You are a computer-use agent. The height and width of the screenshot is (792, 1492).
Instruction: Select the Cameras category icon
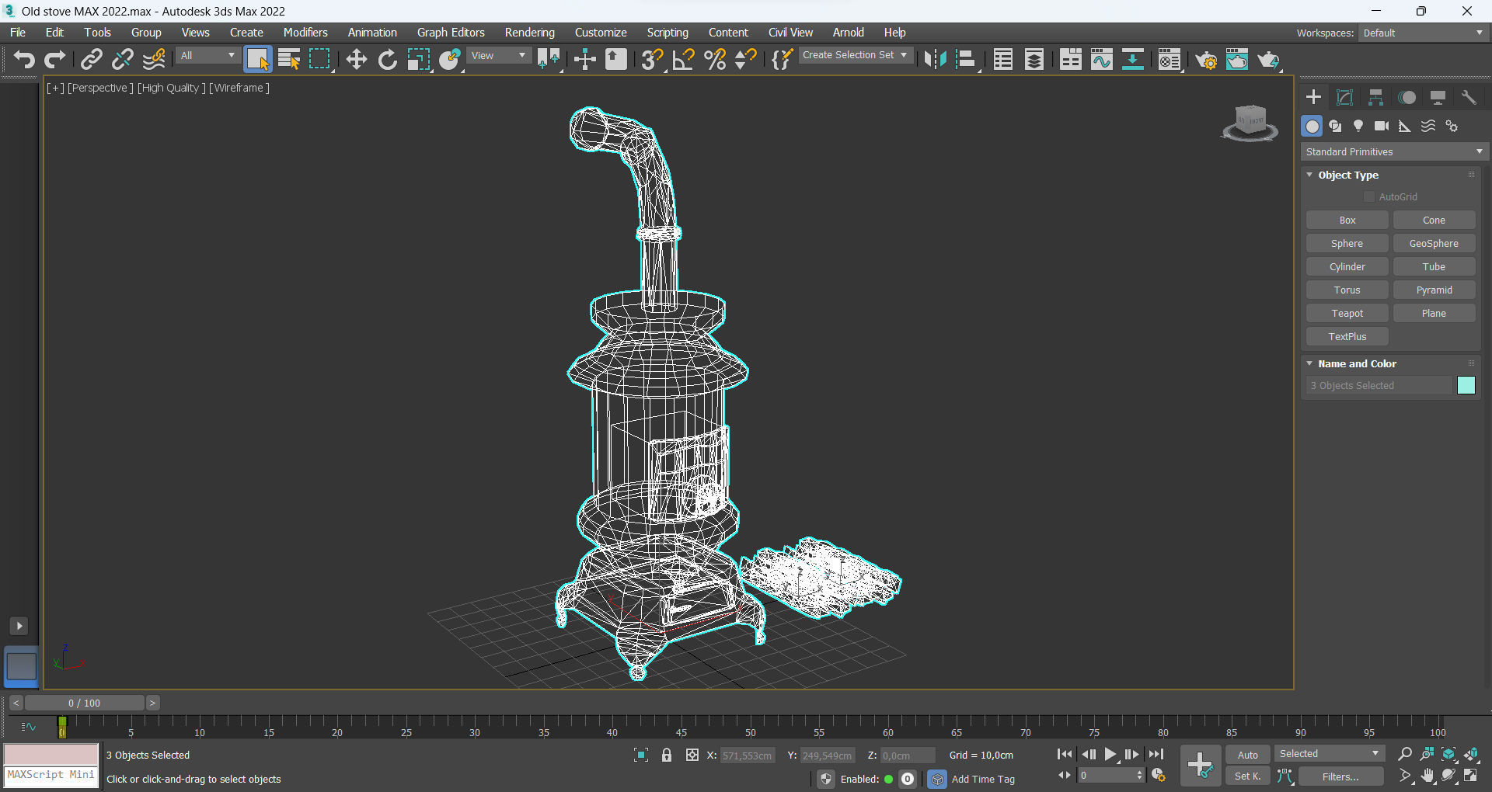coord(1382,126)
